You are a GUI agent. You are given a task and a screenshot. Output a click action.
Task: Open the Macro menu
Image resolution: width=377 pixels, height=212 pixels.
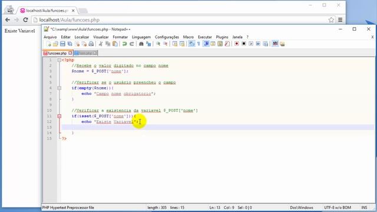point(188,37)
